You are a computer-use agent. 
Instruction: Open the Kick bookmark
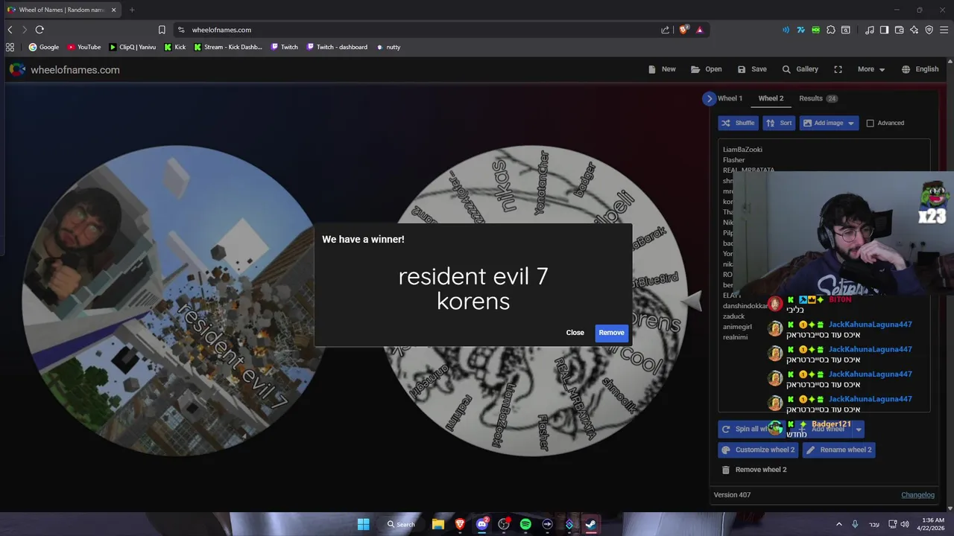click(x=175, y=47)
